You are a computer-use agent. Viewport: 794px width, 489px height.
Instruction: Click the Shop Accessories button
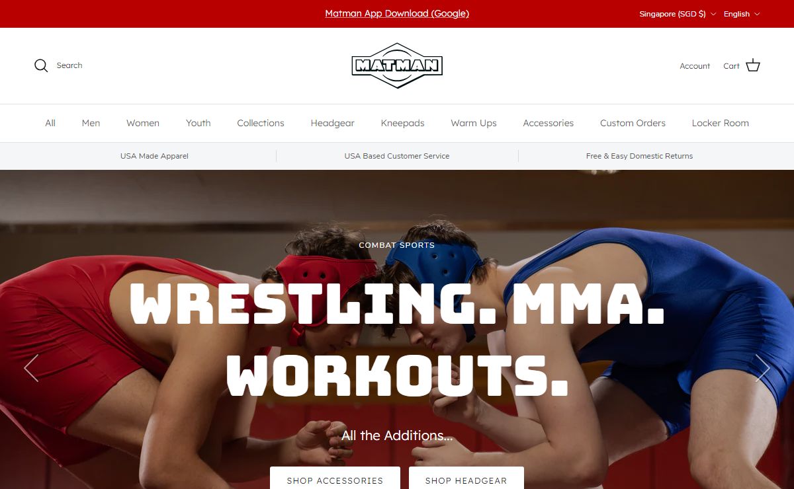pyautogui.click(x=335, y=478)
